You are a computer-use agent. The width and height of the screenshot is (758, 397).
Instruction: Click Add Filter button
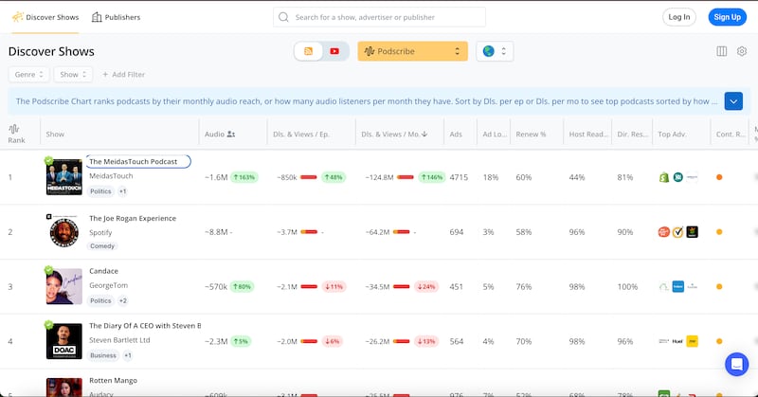tap(123, 75)
